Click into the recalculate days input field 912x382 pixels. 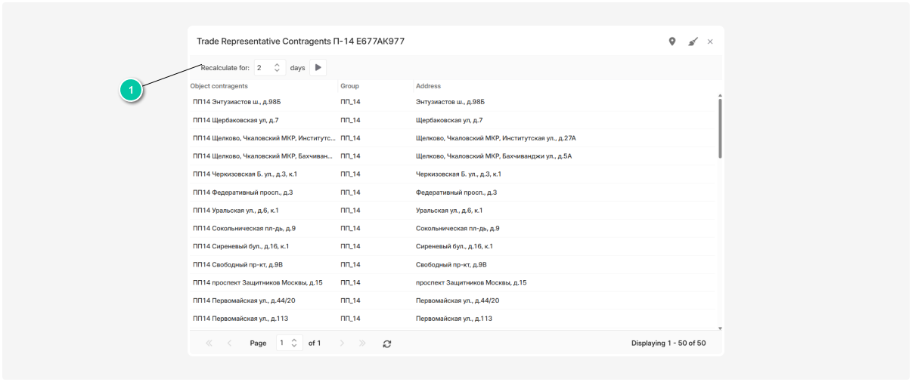[262, 68]
